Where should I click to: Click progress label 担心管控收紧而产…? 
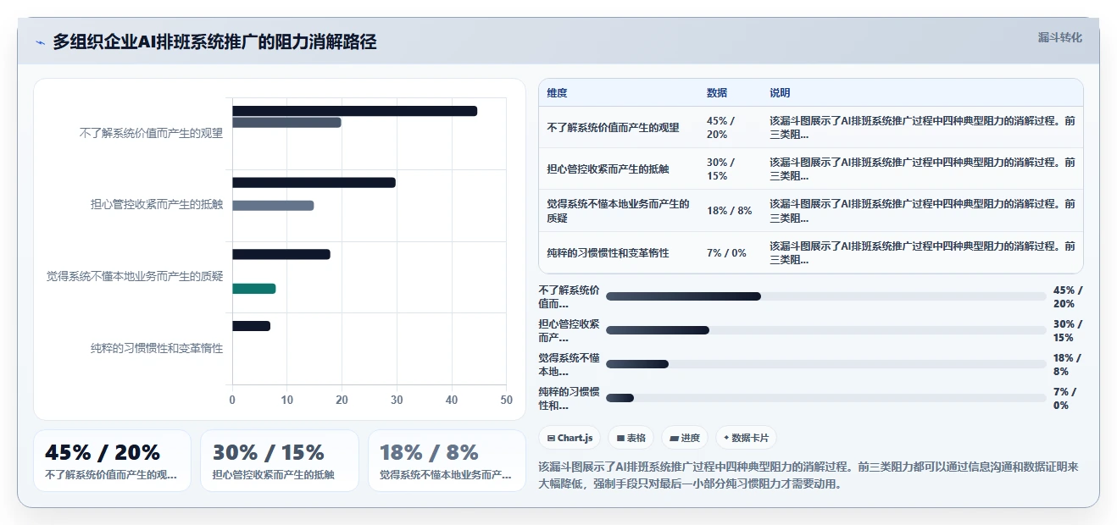(x=569, y=330)
